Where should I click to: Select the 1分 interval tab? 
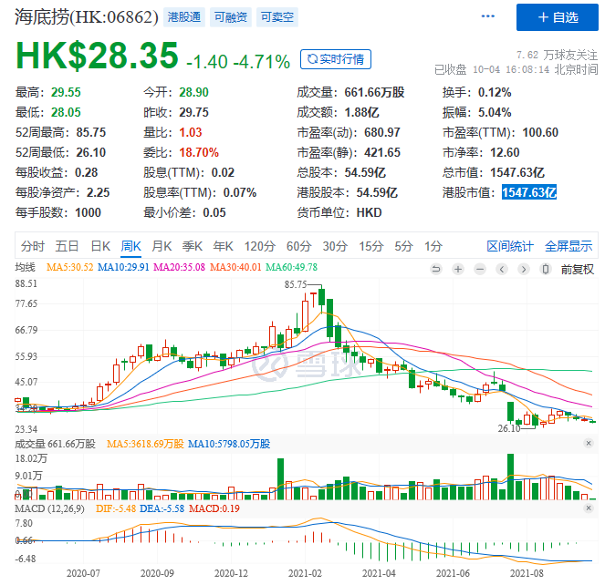(x=433, y=246)
